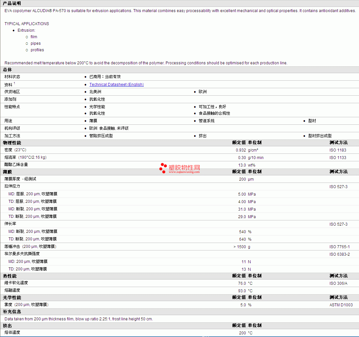The height and width of the screenshot is (337, 359).
Task: Select the 熔体温度 row
Action: (x=180, y=333)
